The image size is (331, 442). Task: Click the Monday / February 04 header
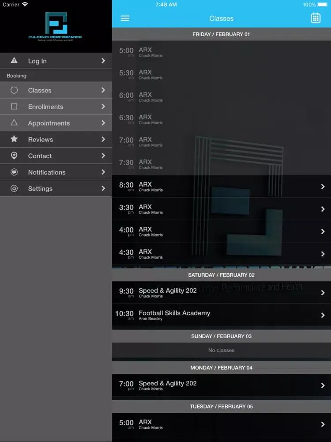222,368
